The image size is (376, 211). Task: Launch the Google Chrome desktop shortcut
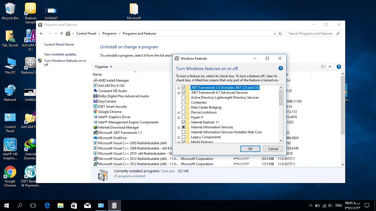[10, 176]
